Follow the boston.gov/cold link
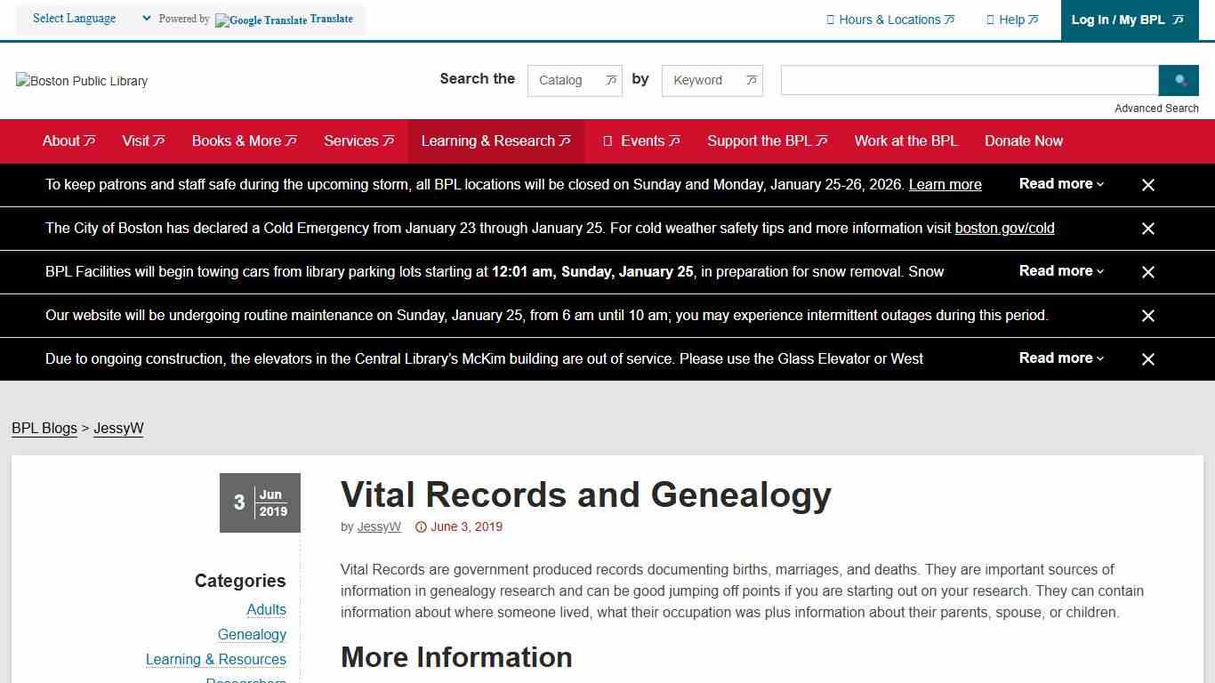 (1004, 228)
